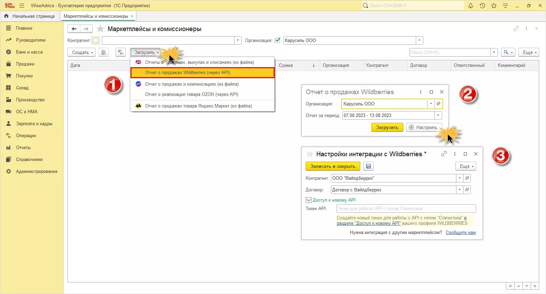Screen dimensions: 546x294
Task: Clear the list search field
Action: click(x=494, y=52)
